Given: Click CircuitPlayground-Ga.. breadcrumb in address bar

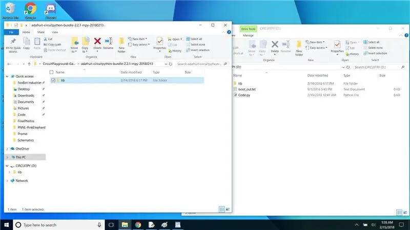Looking at the screenshot, I should (x=59, y=64).
